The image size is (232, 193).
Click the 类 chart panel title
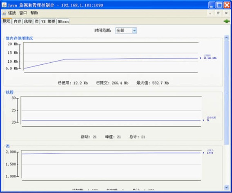8,146
